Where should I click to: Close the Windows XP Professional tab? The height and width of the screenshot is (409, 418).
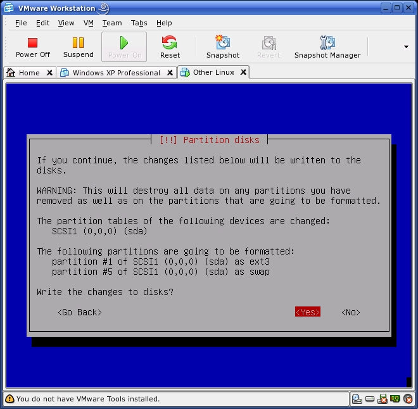tap(170, 73)
